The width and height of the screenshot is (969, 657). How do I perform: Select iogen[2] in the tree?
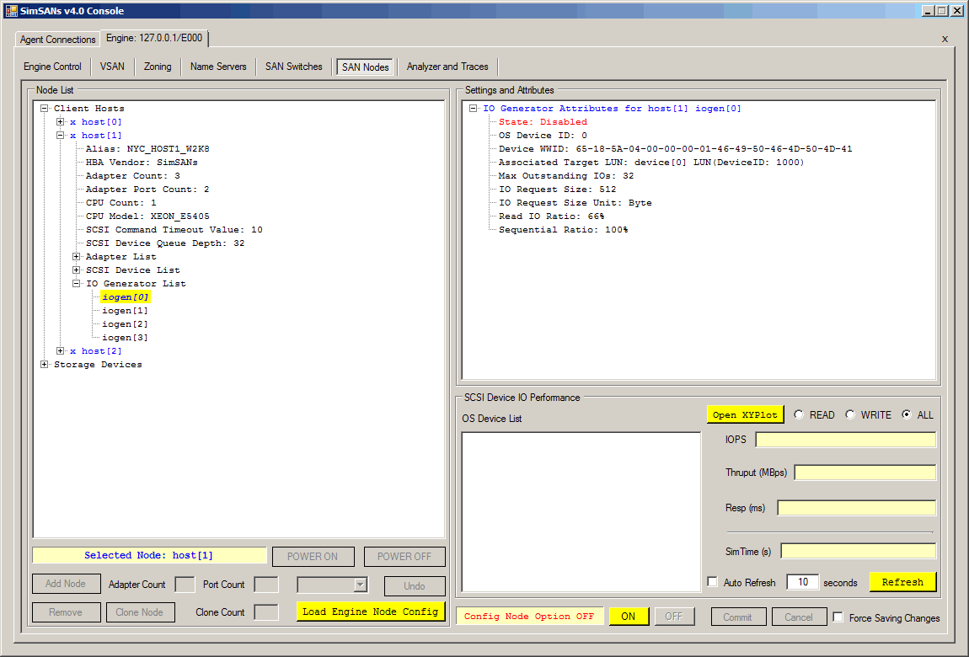tap(125, 324)
